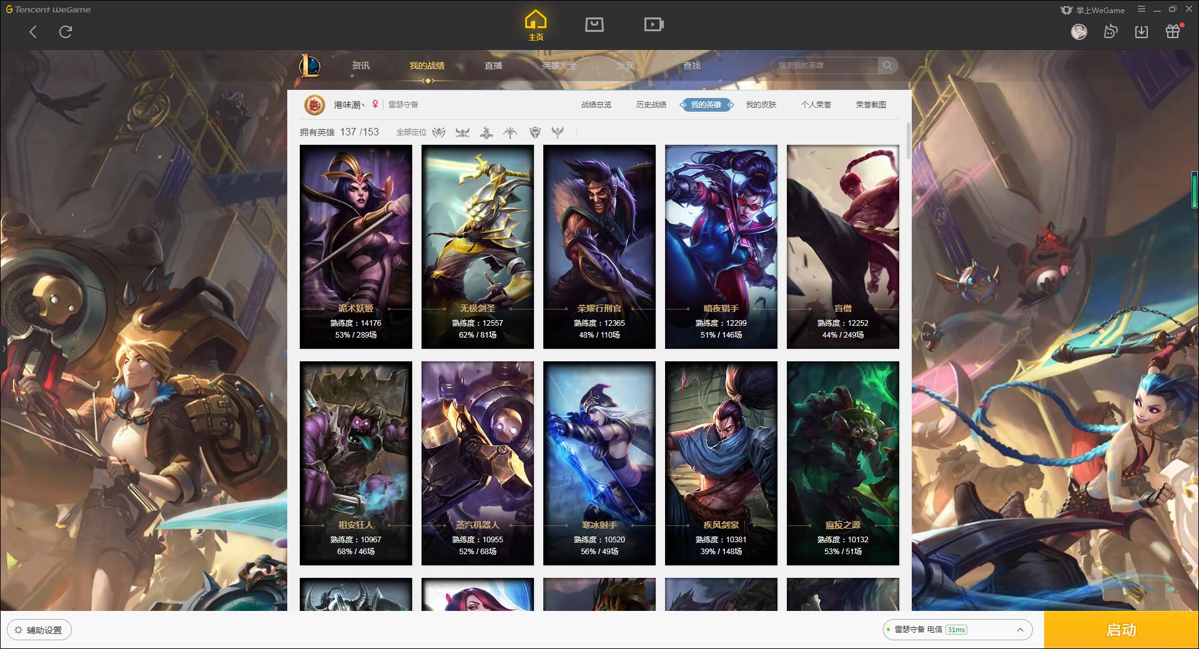The width and height of the screenshot is (1199, 649).
Task: Click the refresh page icon
Action: 66,32
